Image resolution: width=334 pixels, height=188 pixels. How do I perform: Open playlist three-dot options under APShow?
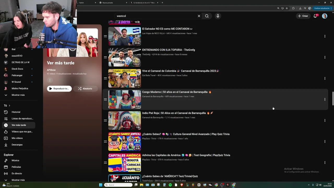[x=50, y=80]
